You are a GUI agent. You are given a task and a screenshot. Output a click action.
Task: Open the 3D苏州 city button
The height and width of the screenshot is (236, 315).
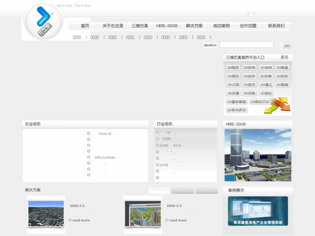pos(250,68)
